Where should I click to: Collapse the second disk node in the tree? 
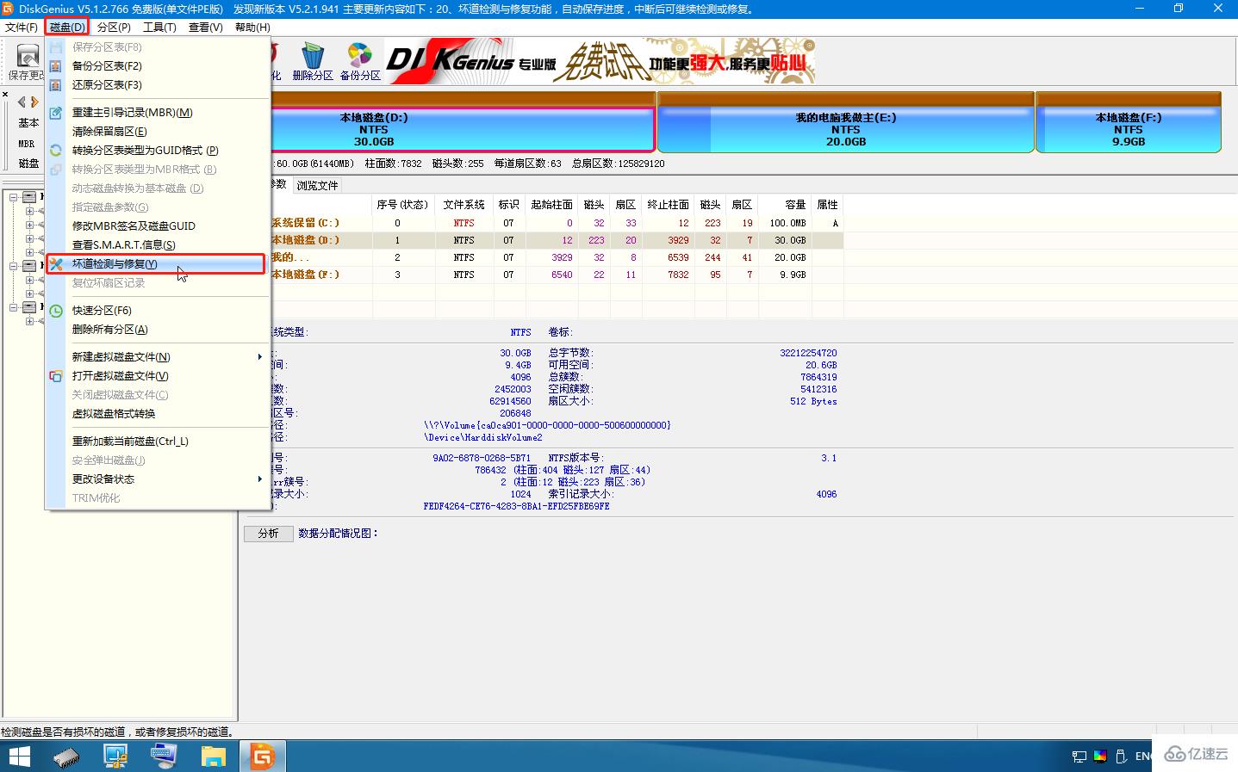point(13,266)
